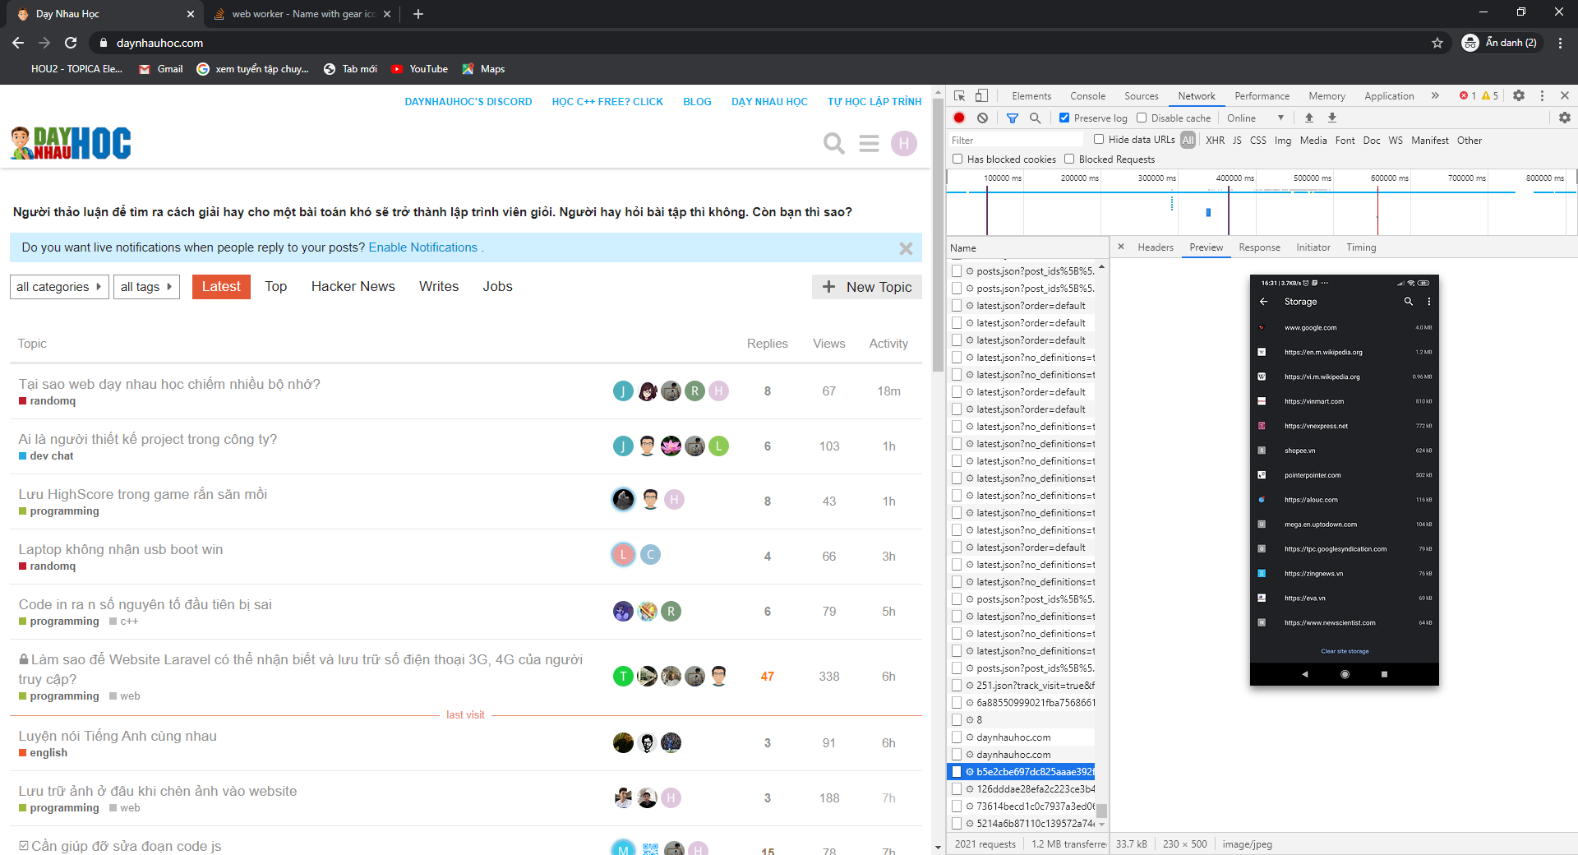1578x855 pixels.
Task: Tick checkbox for 73614becd1c0c request
Action: click(x=957, y=806)
